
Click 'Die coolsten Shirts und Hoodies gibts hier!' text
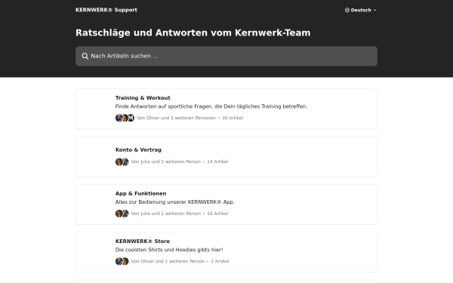click(x=169, y=250)
